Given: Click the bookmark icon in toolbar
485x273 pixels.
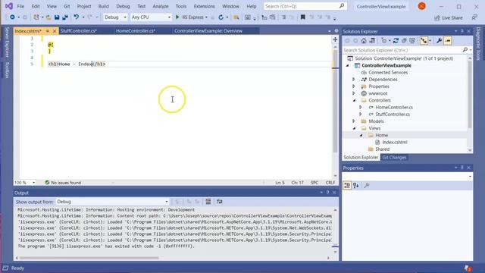Looking at the screenshot, I should 303,17.
